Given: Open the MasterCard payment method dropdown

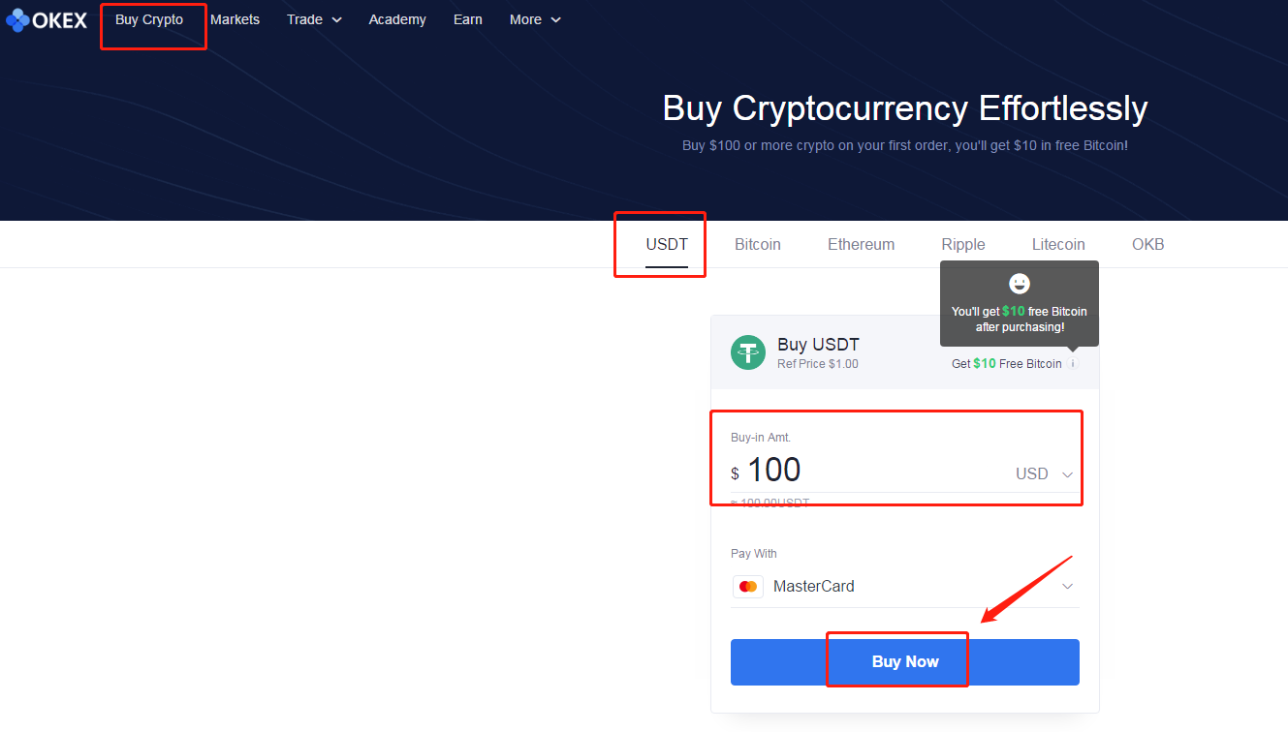Looking at the screenshot, I should (x=905, y=586).
